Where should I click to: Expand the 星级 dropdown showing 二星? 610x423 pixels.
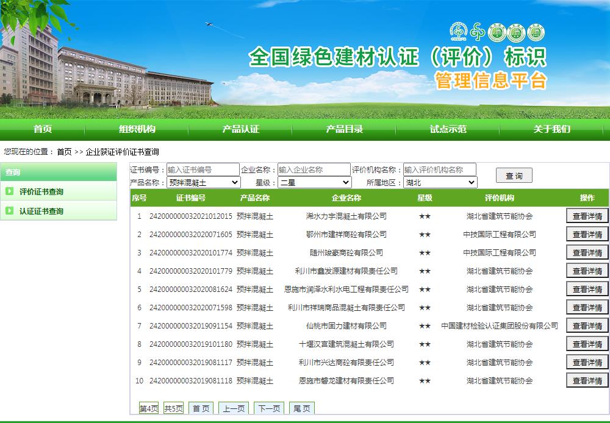click(315, 182)
